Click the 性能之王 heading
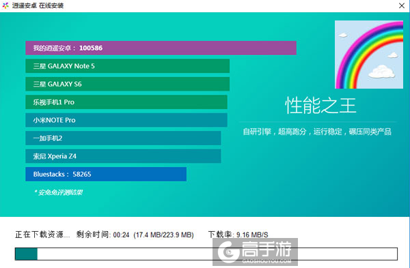This screenshot has width=410, height=268. (x=320, y=106)
